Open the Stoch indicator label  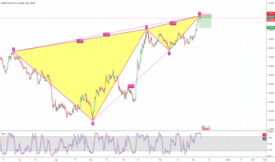(4, 133)
